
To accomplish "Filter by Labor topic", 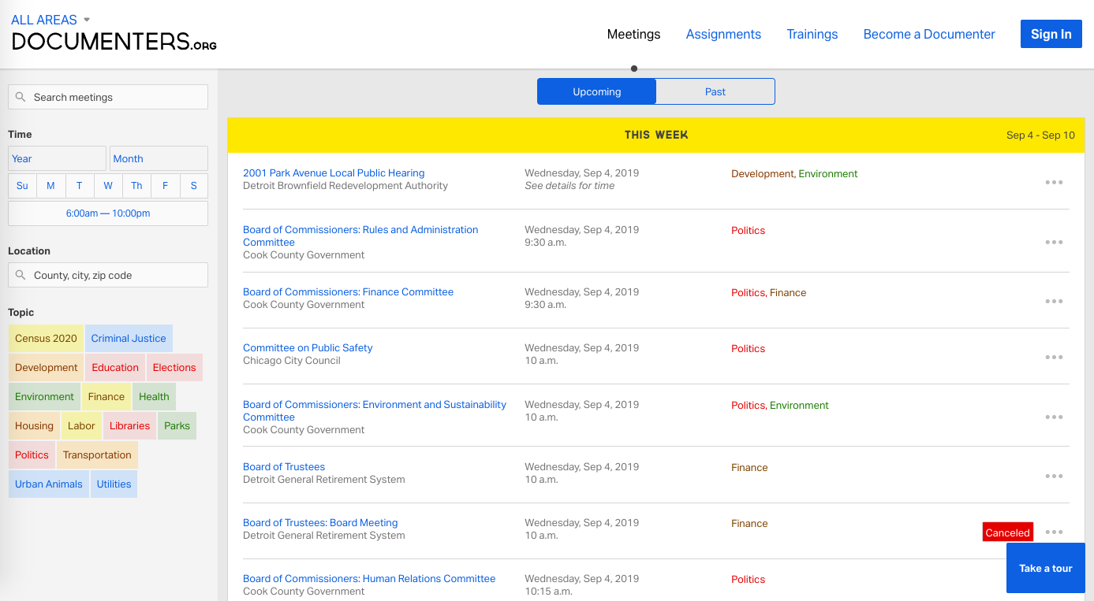I will tap(81, 425).
